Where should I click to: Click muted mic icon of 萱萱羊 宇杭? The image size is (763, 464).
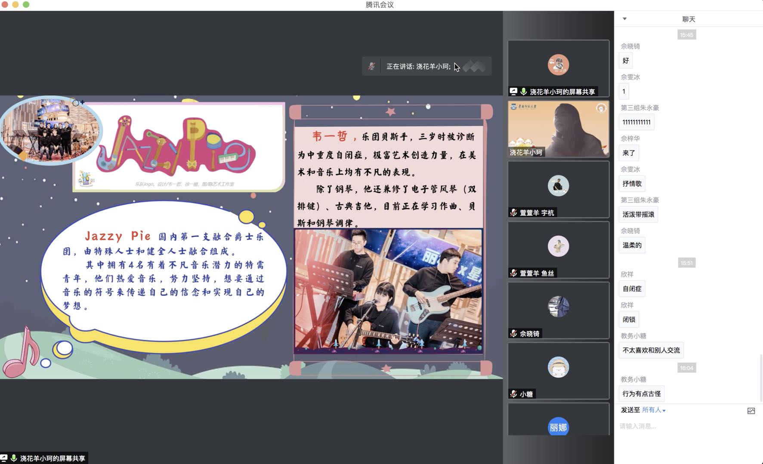pyautogui.click(x=513, y=212)
